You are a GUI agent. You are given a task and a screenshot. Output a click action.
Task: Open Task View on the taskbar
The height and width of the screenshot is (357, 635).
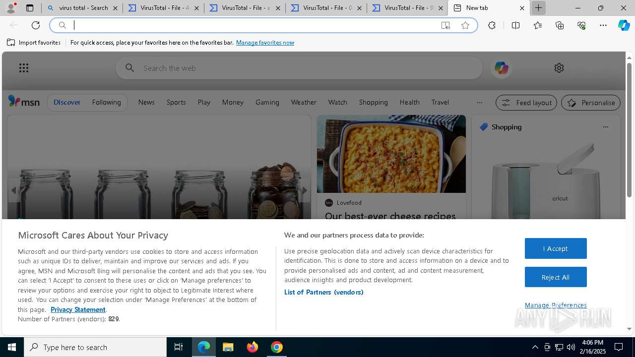pos(179,347)
